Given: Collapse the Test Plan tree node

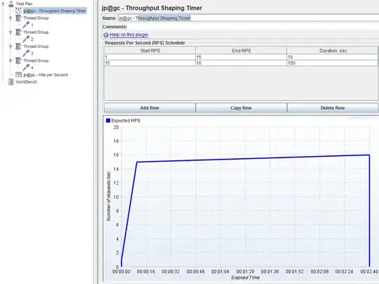Looking at the screenshot, I should (3, 4).
